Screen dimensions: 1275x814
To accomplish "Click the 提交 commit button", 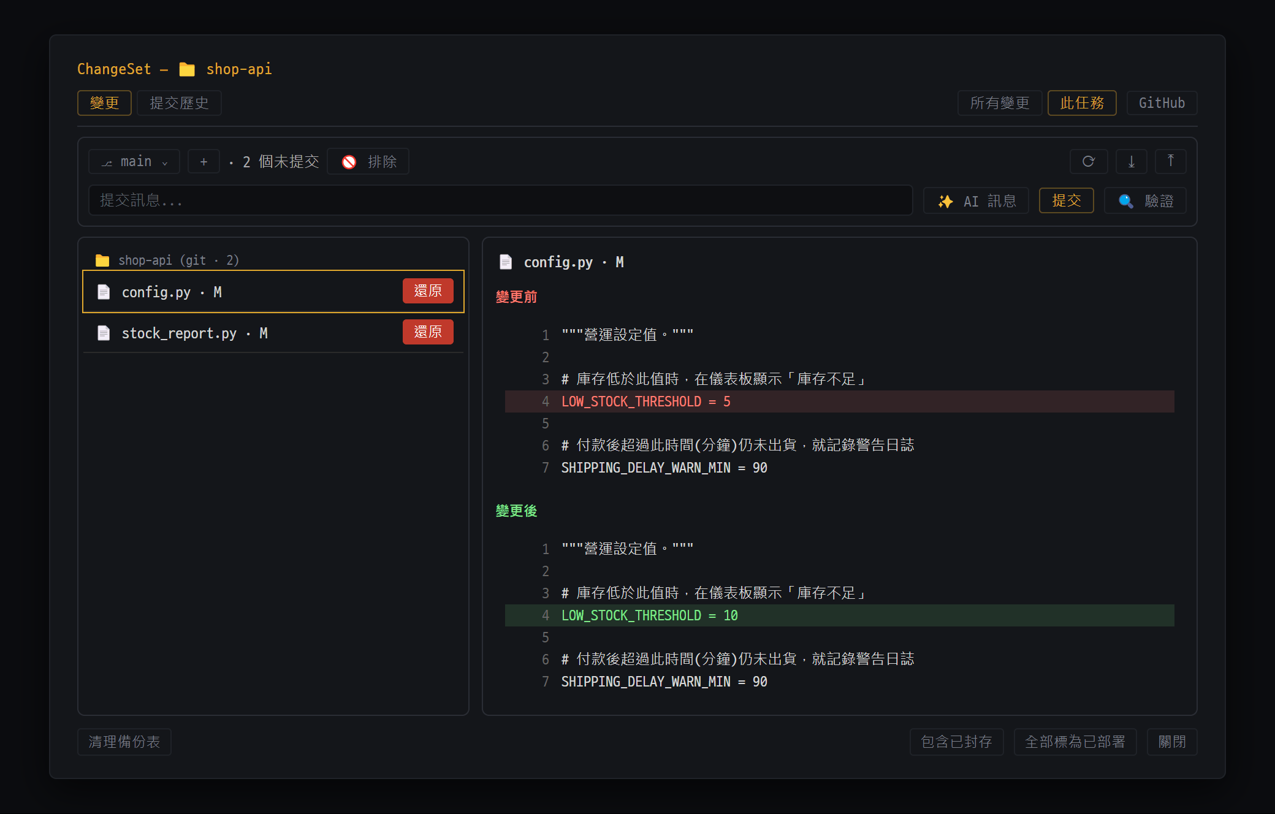I will pos(1067,200).
